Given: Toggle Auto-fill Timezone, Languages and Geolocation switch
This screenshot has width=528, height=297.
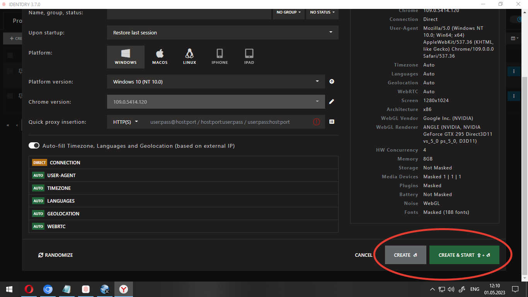Looking at the screenshot, I should (x=34, y=146).
